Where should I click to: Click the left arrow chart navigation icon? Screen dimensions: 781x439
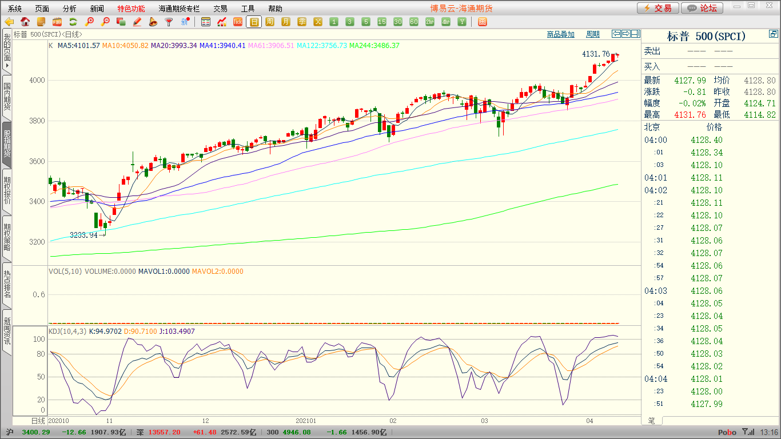pyautogui.click(x=616, y=34)
